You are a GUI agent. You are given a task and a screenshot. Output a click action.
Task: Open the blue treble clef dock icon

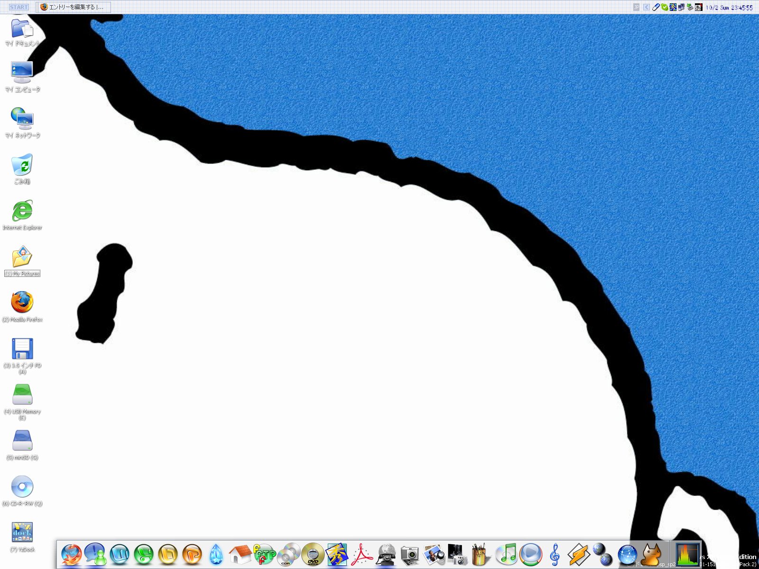[x=555, y=554]
